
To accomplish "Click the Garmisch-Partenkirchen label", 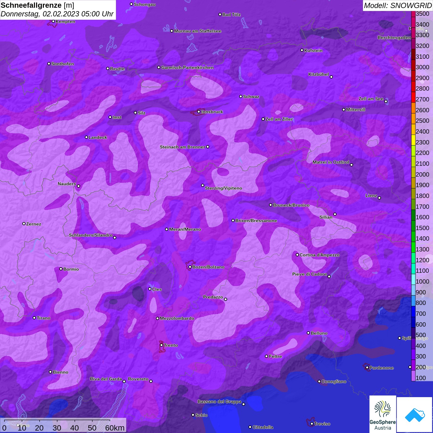I will pos(187,67).
